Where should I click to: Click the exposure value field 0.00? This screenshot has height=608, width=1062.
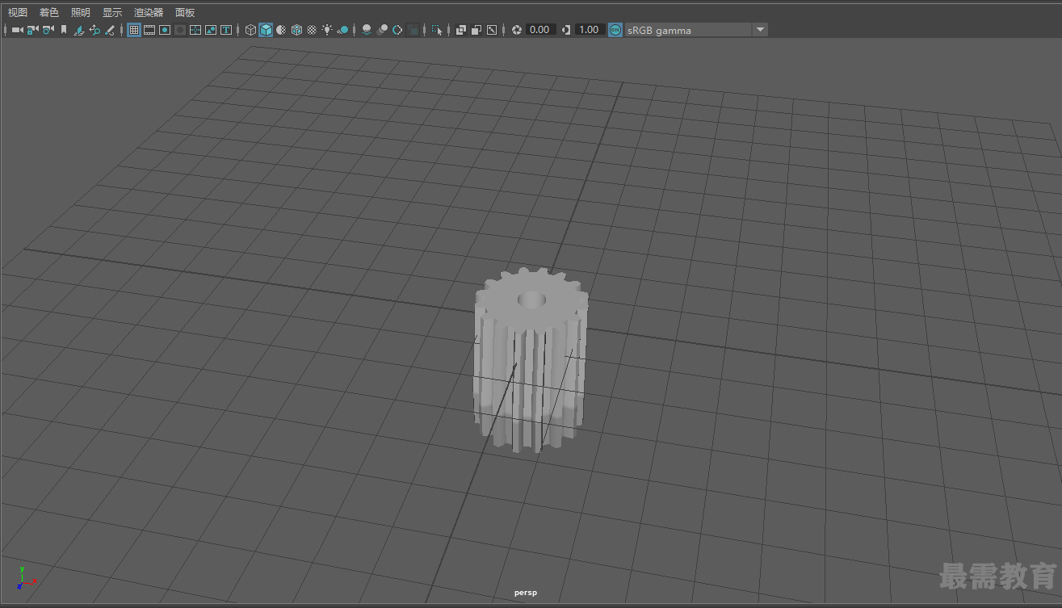coord(540,30)
